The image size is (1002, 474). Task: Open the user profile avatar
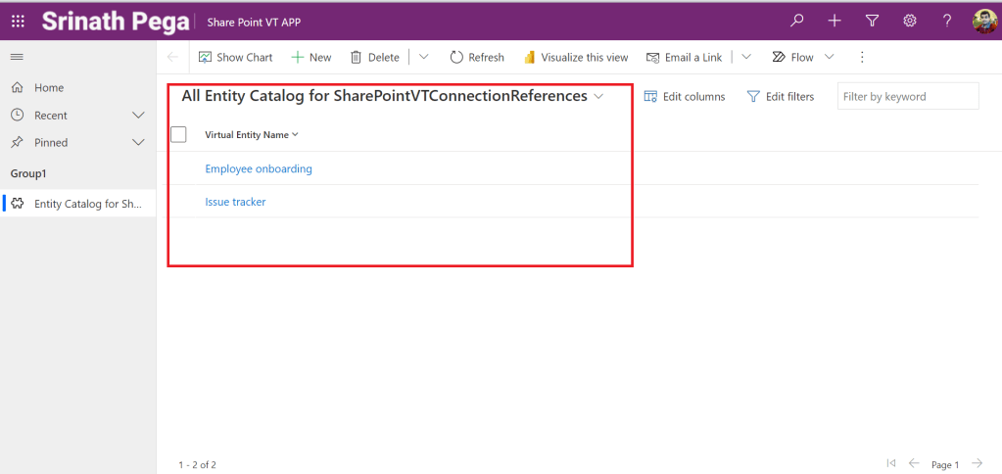click(984, 21)
